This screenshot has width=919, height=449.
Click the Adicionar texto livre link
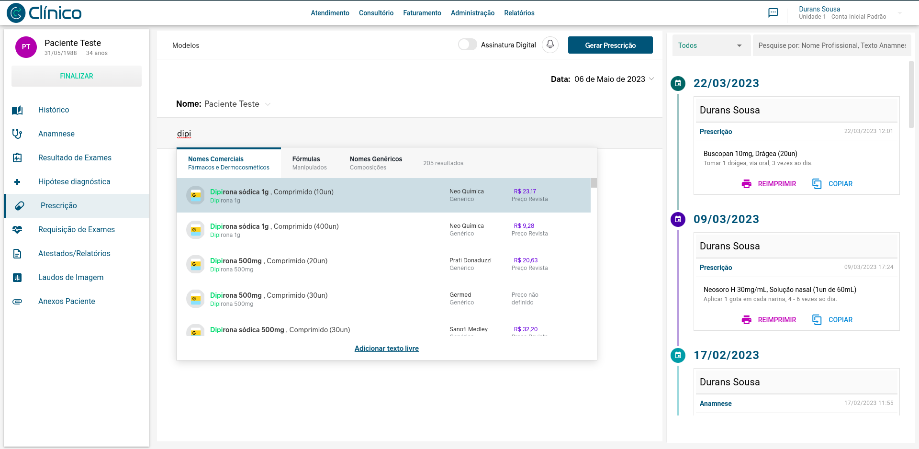386,348
